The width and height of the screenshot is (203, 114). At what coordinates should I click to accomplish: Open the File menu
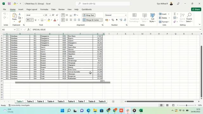point(4,9)
